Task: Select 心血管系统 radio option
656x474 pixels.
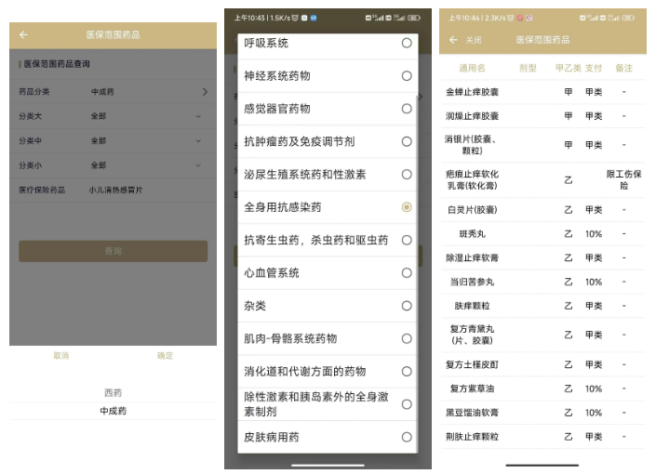Action: pyautogui.click(x=407, y=273)
